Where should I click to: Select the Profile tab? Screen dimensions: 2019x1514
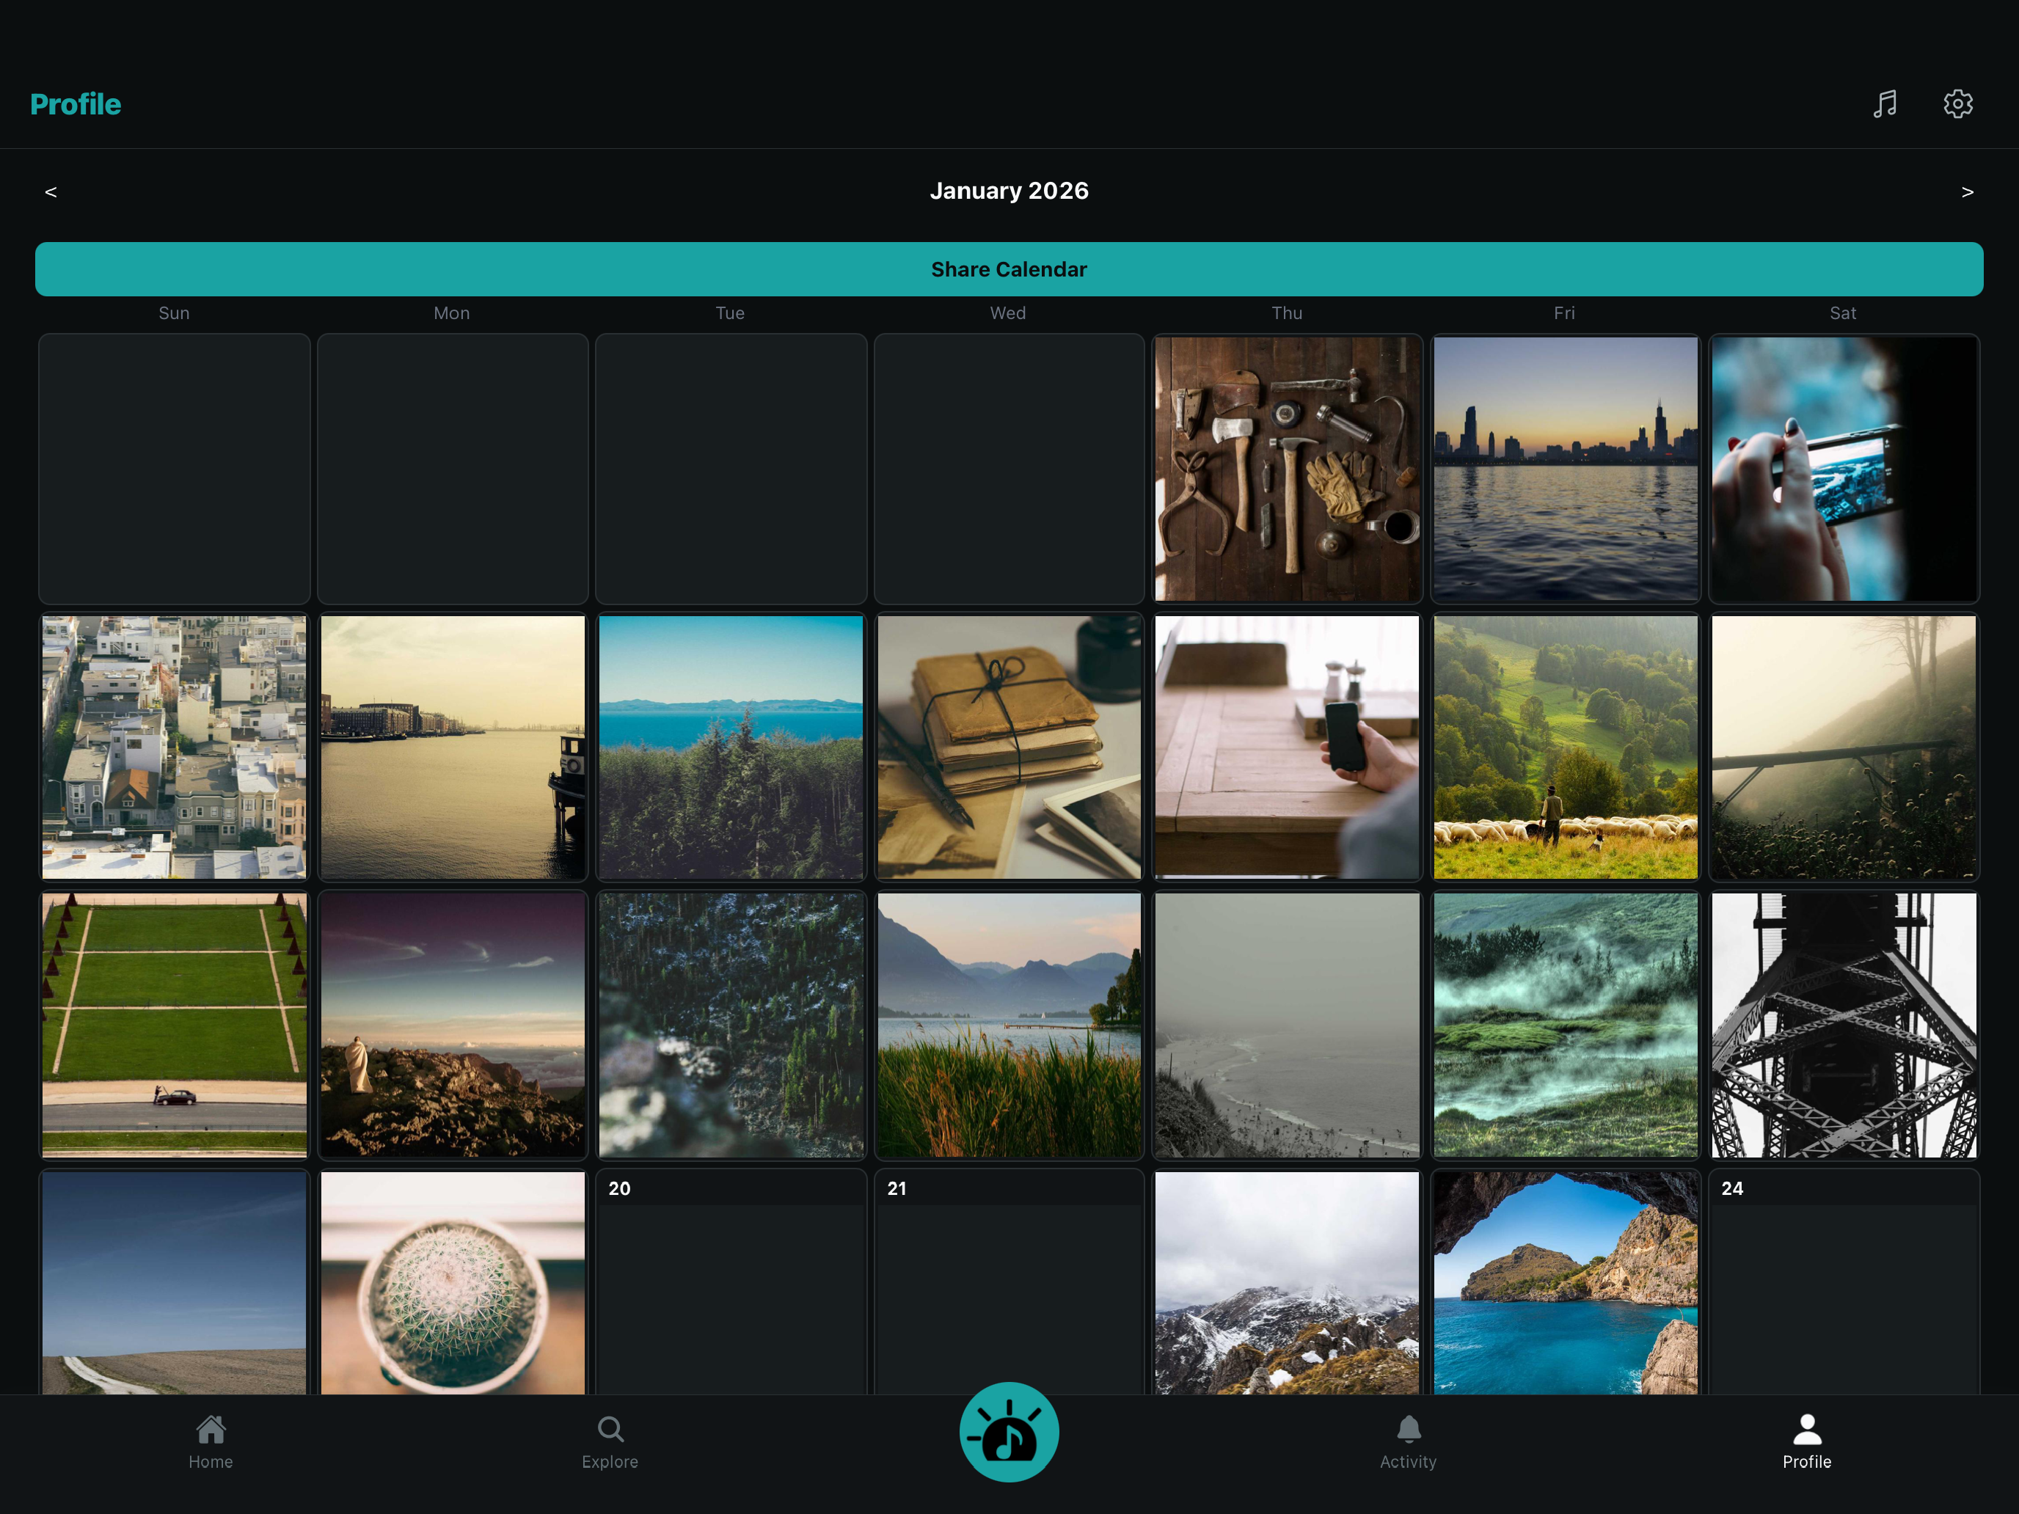pyautogui.click(x=1806, y=1443)
